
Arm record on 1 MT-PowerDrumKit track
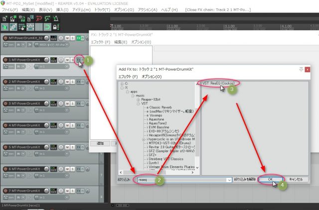[5, 60]
